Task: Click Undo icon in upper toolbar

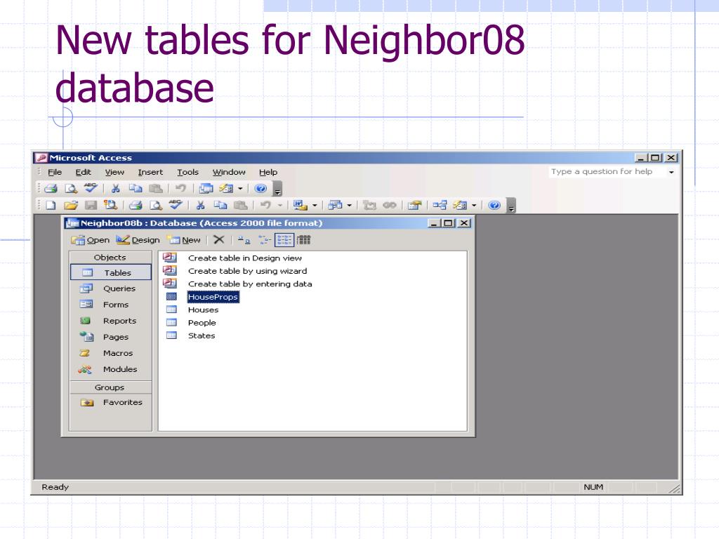Action: [x=180, y=188]
